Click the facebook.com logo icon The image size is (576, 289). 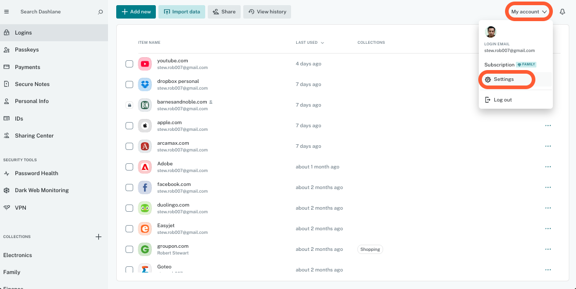[x=145, y=188]
